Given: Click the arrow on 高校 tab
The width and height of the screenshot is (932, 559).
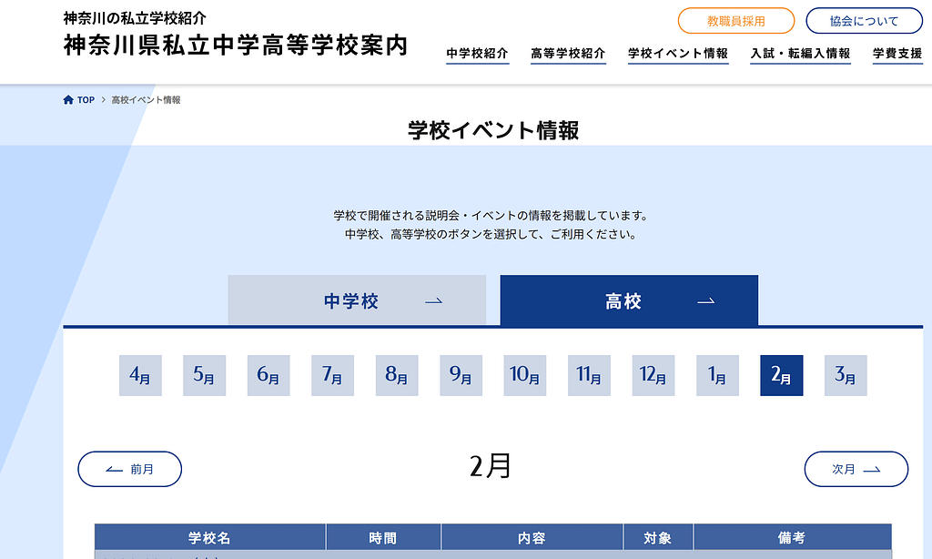Looking at the screenshot, I should (705, 301).
